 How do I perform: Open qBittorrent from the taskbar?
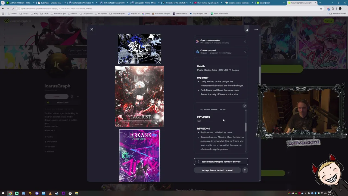pyautogui.click(x=23, y=193)
